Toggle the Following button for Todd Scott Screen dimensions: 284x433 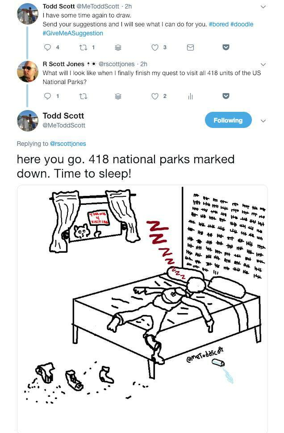tap(228, 120)
